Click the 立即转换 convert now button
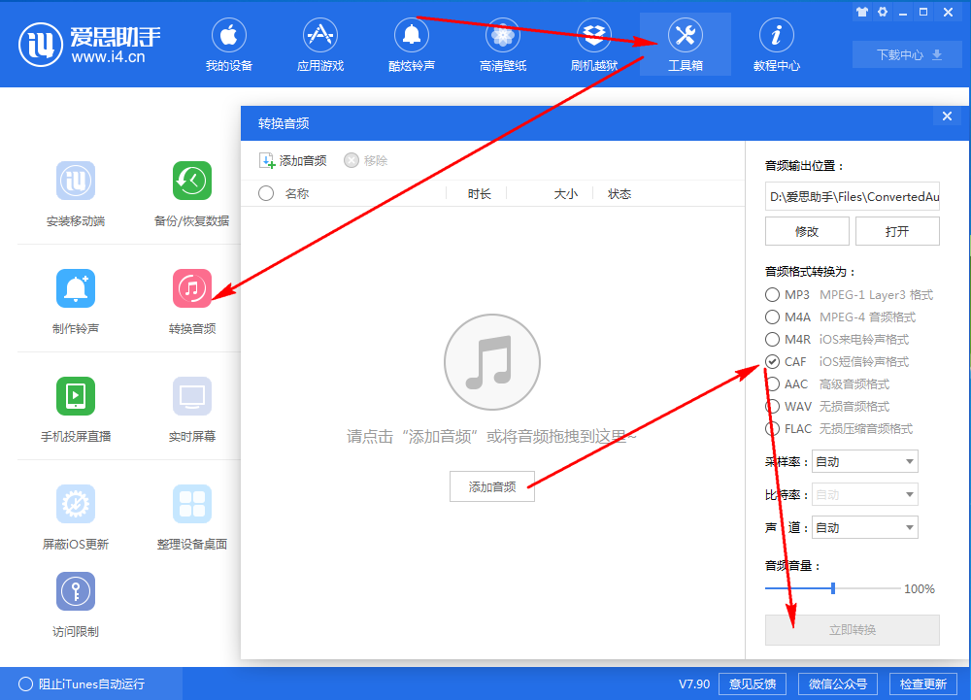 pos(851,630)
